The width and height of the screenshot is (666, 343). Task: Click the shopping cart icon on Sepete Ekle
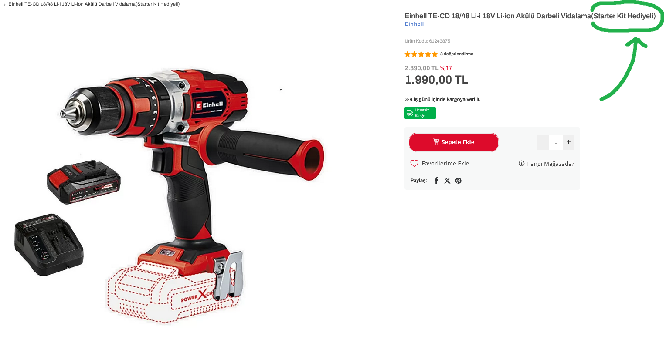coord(436,142)
